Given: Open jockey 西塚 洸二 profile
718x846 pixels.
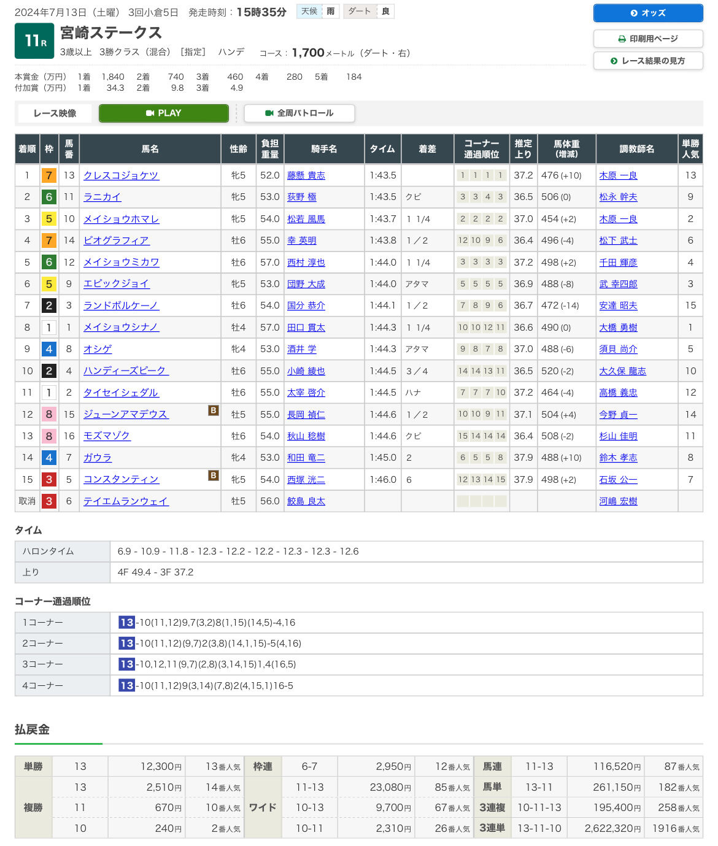Looking at the screenshot, I should [x=306, y=480].
